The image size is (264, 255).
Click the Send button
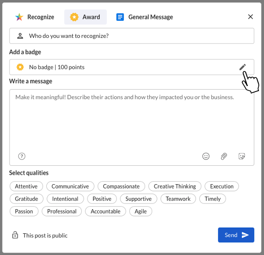coord(236,235)
